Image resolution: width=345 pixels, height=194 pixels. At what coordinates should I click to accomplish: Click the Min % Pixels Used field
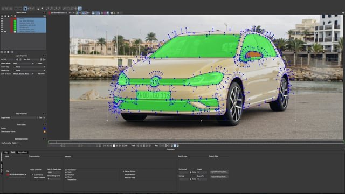point(54,172)
